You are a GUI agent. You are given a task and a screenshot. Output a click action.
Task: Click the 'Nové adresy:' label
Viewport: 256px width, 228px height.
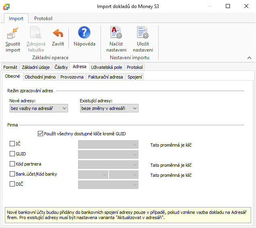(x=23, y=101)
